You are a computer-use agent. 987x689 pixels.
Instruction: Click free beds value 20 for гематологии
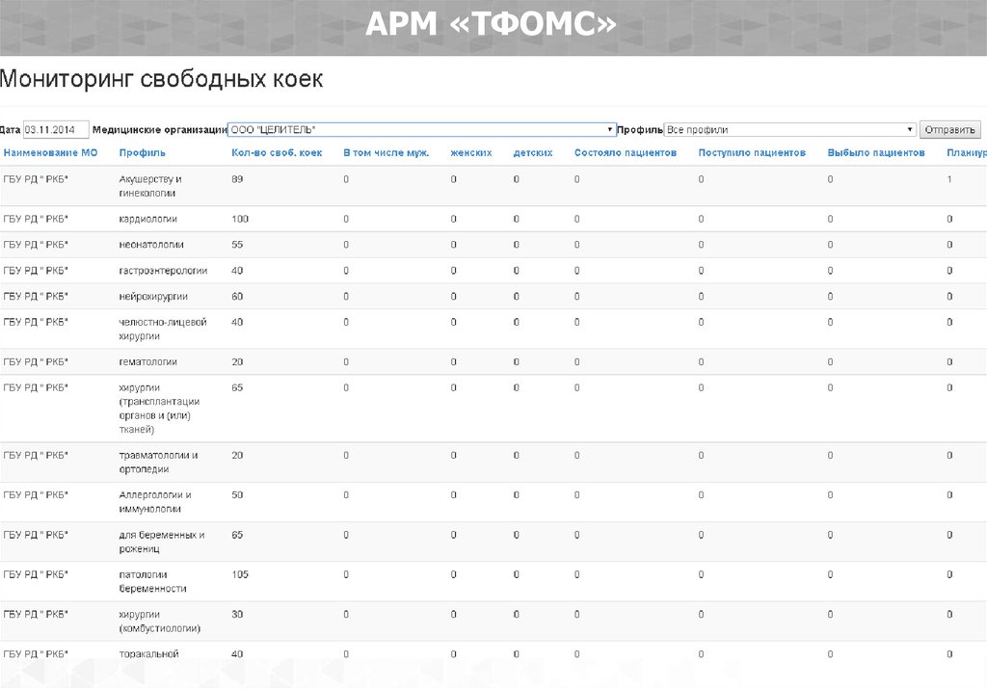[237, 361]
